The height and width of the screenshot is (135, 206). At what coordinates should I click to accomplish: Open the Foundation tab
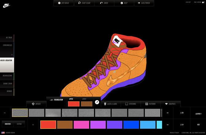point(56,100)
